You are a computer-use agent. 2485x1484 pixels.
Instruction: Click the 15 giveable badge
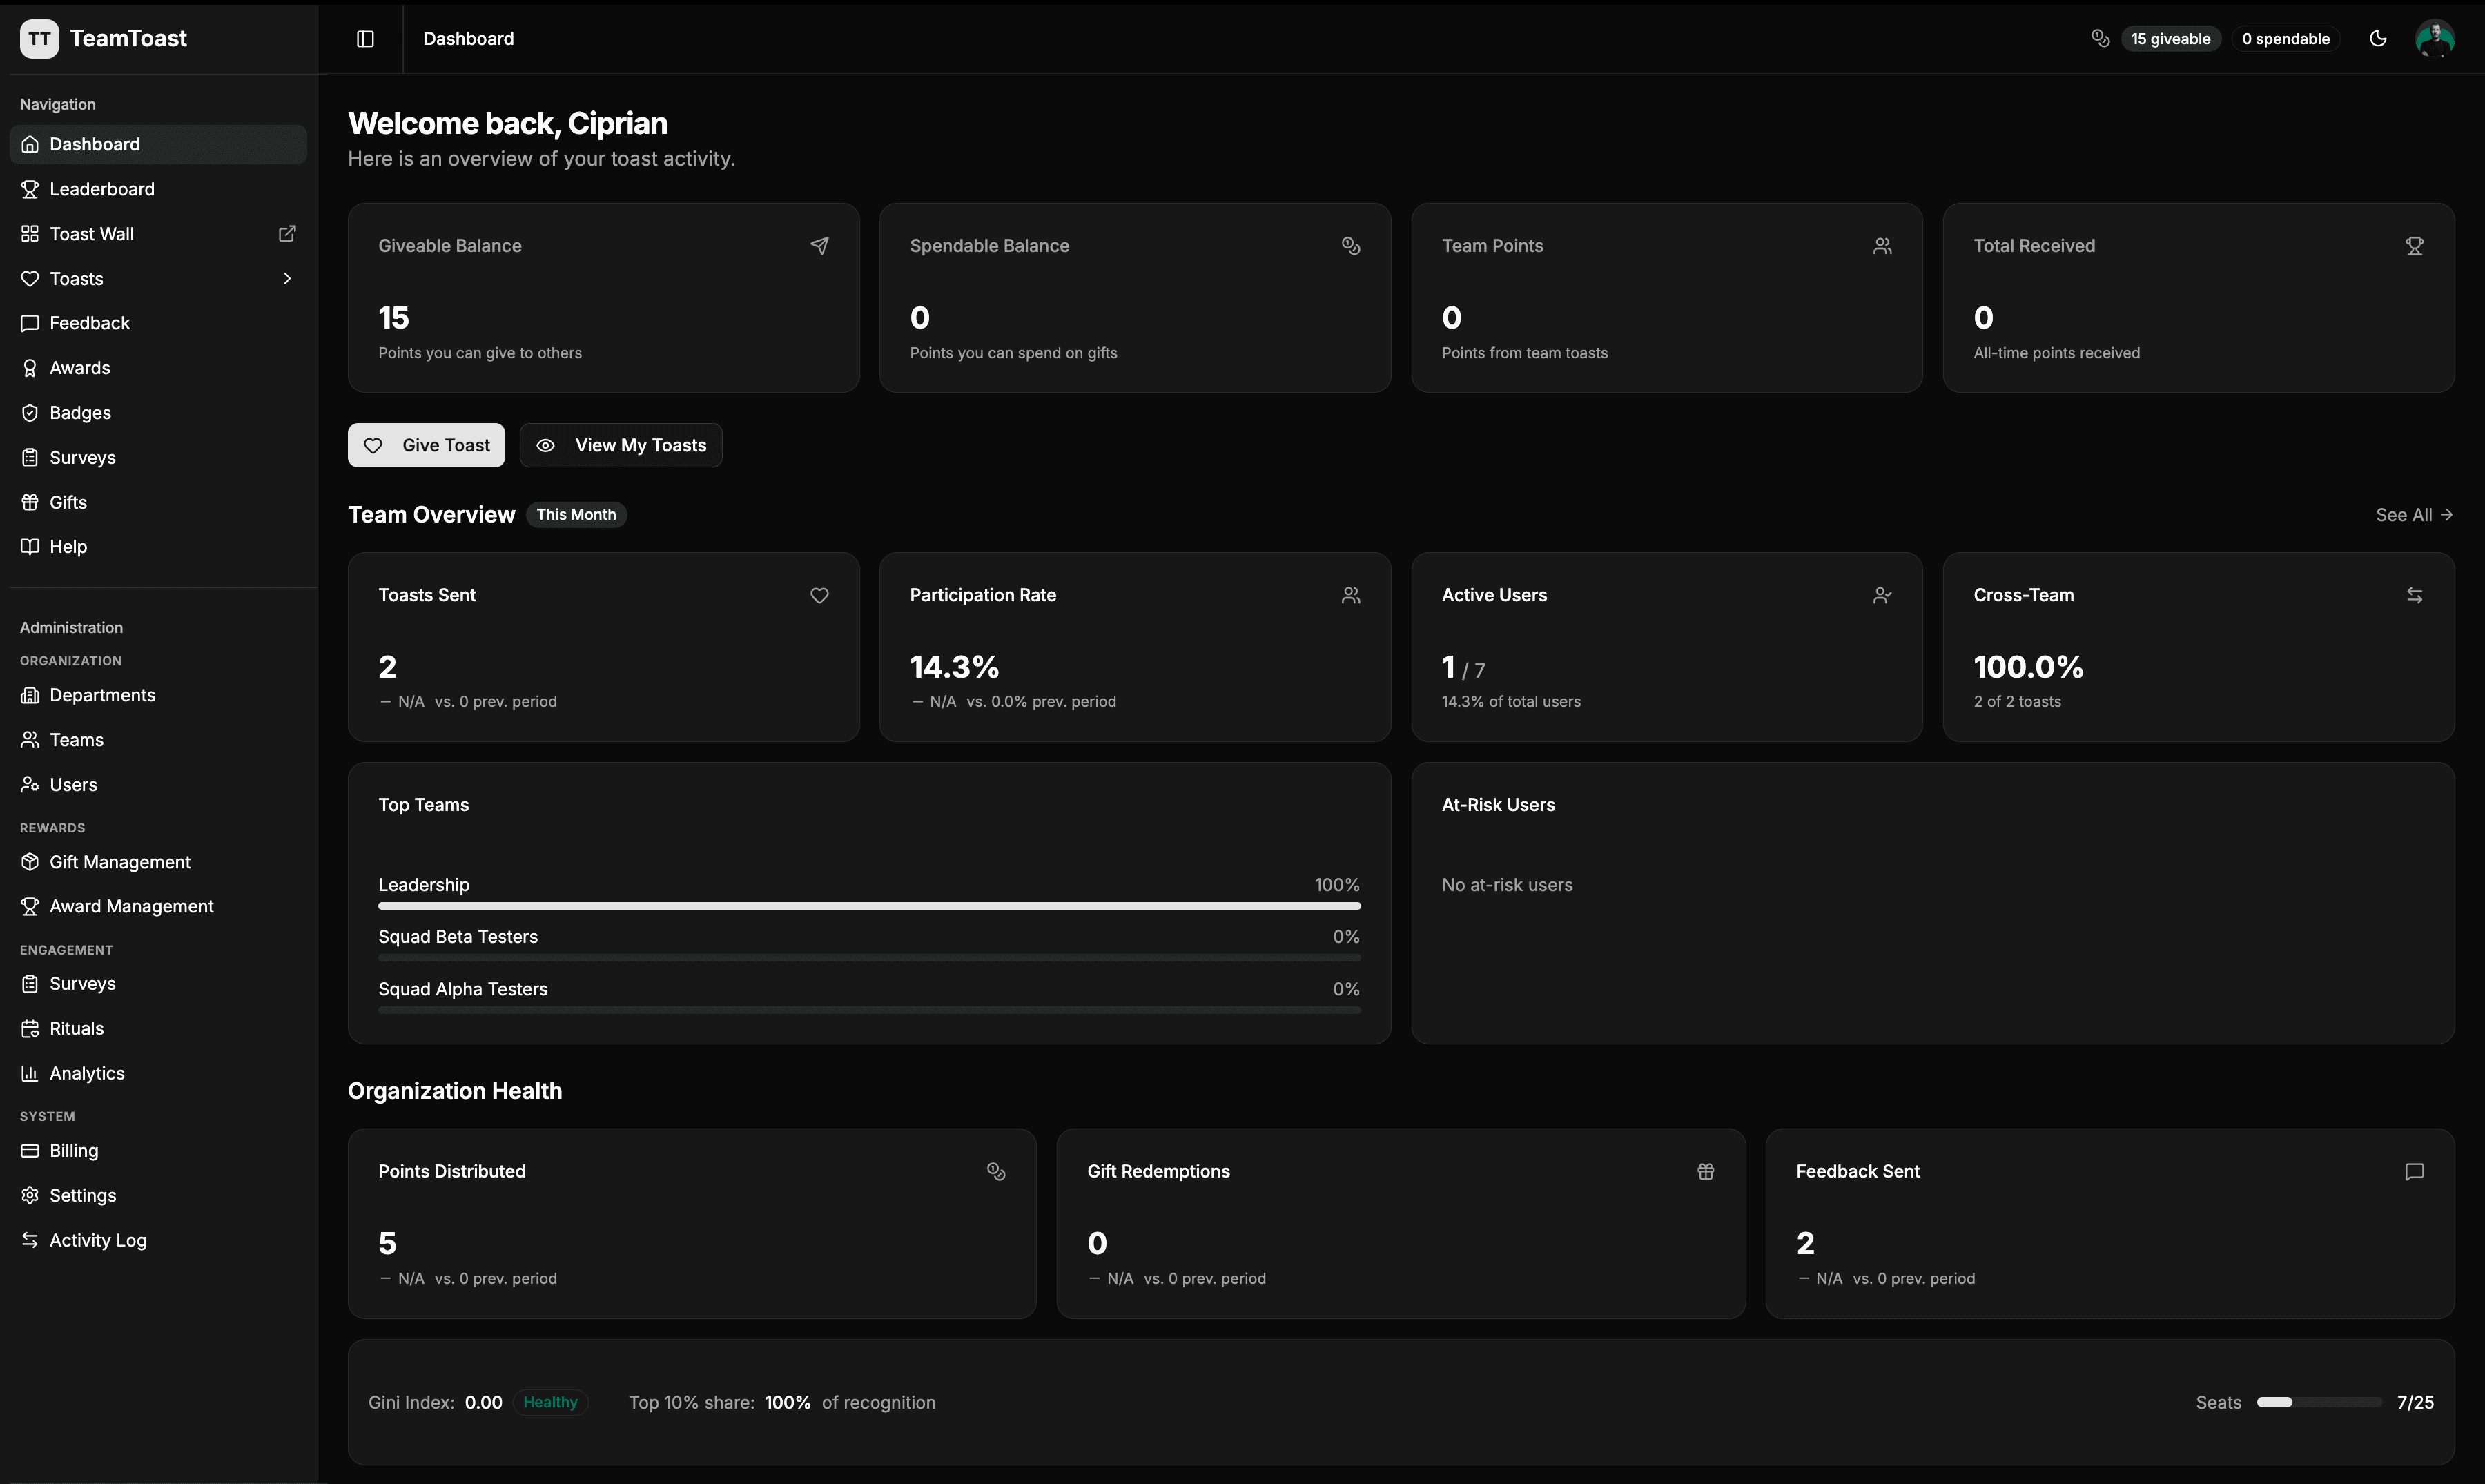tap(2169, 38)
